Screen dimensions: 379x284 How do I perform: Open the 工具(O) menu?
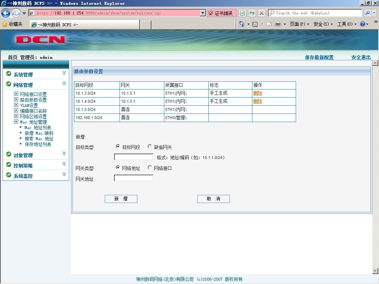tap(347, 24)
